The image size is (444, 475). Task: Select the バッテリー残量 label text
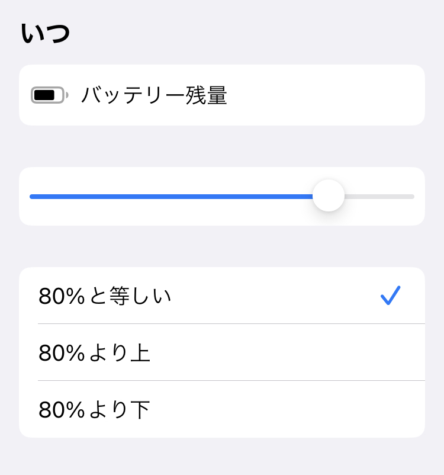coord(154,95)
